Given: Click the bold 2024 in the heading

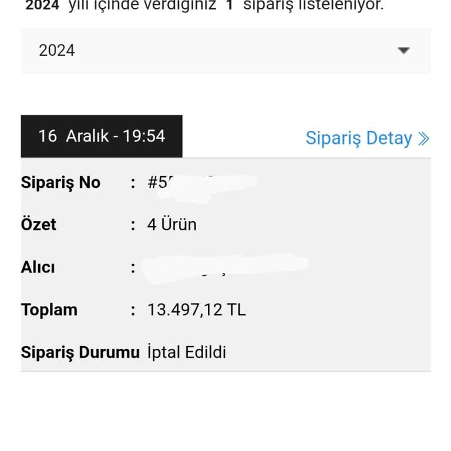Looking at the screenshot, I should 42,6.
